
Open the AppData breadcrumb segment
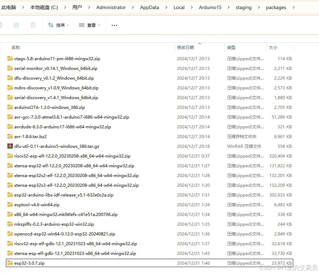[150, 7]
